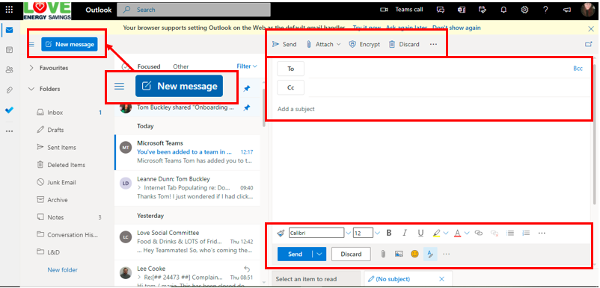
Task: Close the default email handler banner
Action: 591,28
